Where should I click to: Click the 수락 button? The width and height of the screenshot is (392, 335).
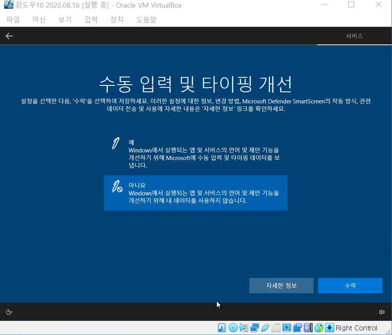350,286
